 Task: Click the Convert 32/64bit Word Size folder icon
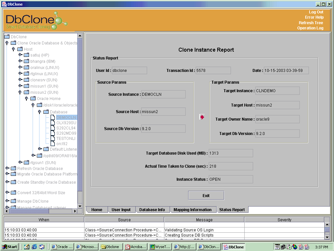(13, 192)
